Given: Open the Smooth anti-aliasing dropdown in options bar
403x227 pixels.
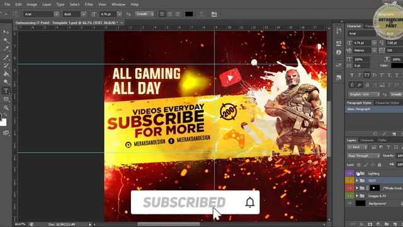Looking at the screenshot, I should pos(145,14).
